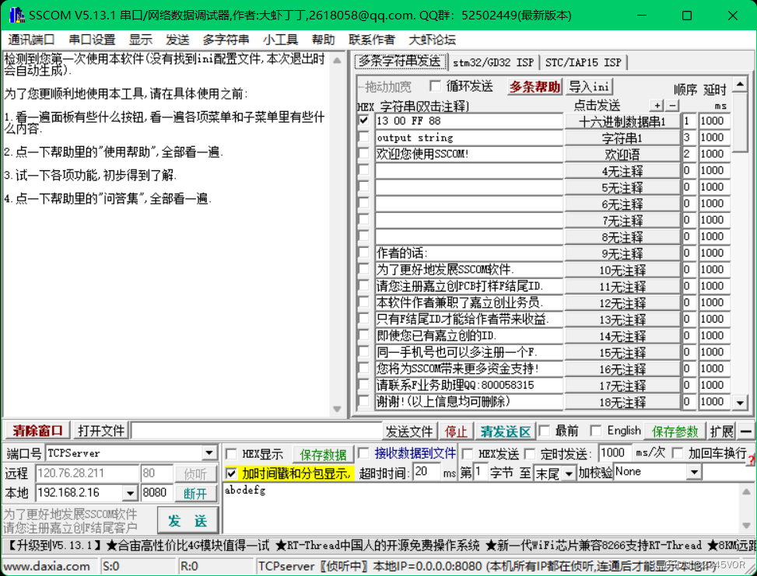Enable the 最前 always-on-top checkbox

[545, 431]
